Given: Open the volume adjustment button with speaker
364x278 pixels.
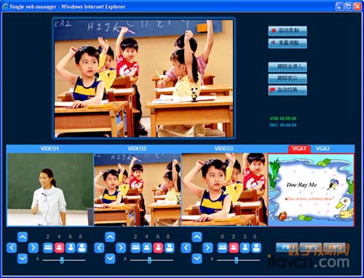Looking at the screenshot, I should point(288,43).
